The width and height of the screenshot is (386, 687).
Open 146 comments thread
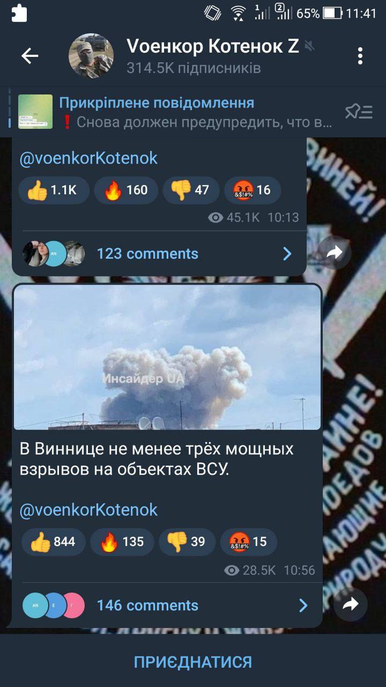(167, 605)
